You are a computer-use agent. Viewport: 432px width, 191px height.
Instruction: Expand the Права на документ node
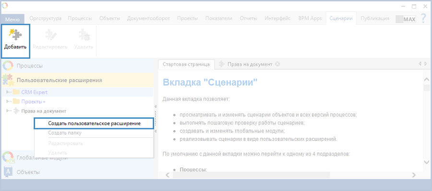point(7,112)
